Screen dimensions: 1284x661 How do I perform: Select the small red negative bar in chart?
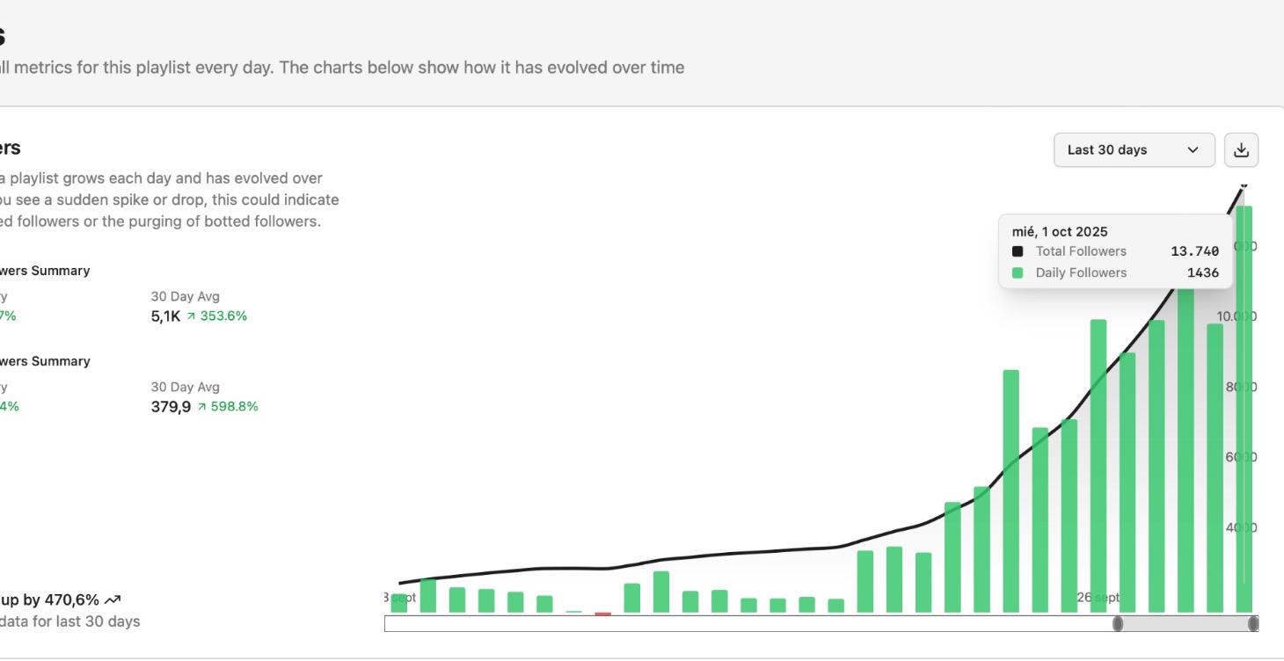(602, 614)
